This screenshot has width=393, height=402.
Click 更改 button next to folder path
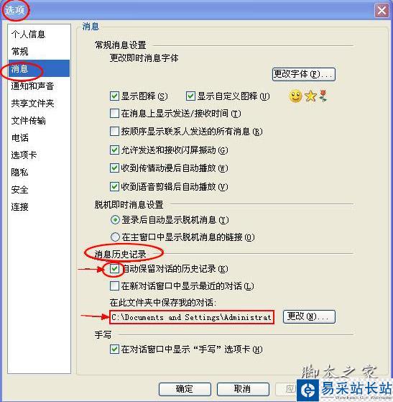click(x=309, y=316)
